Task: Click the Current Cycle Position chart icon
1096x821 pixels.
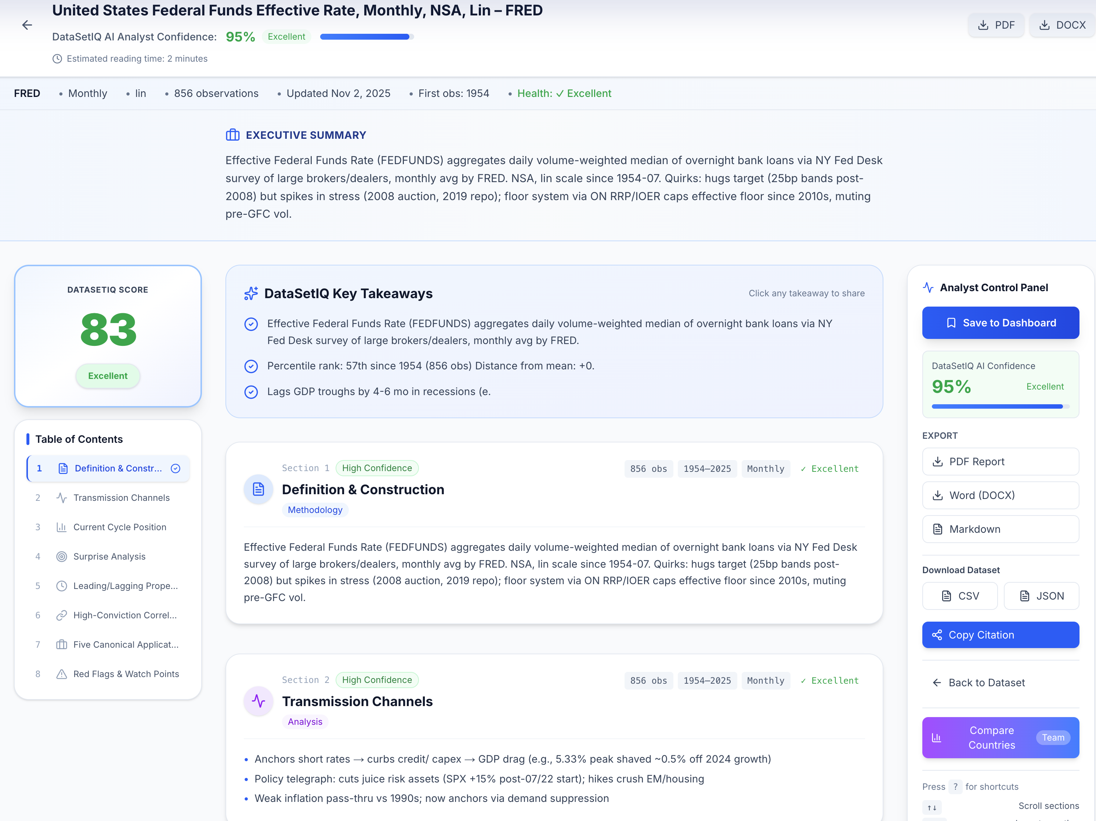Action: tap(61, 527)
